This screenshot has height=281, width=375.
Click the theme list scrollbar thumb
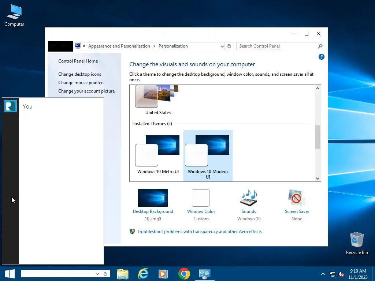point(318,137)
